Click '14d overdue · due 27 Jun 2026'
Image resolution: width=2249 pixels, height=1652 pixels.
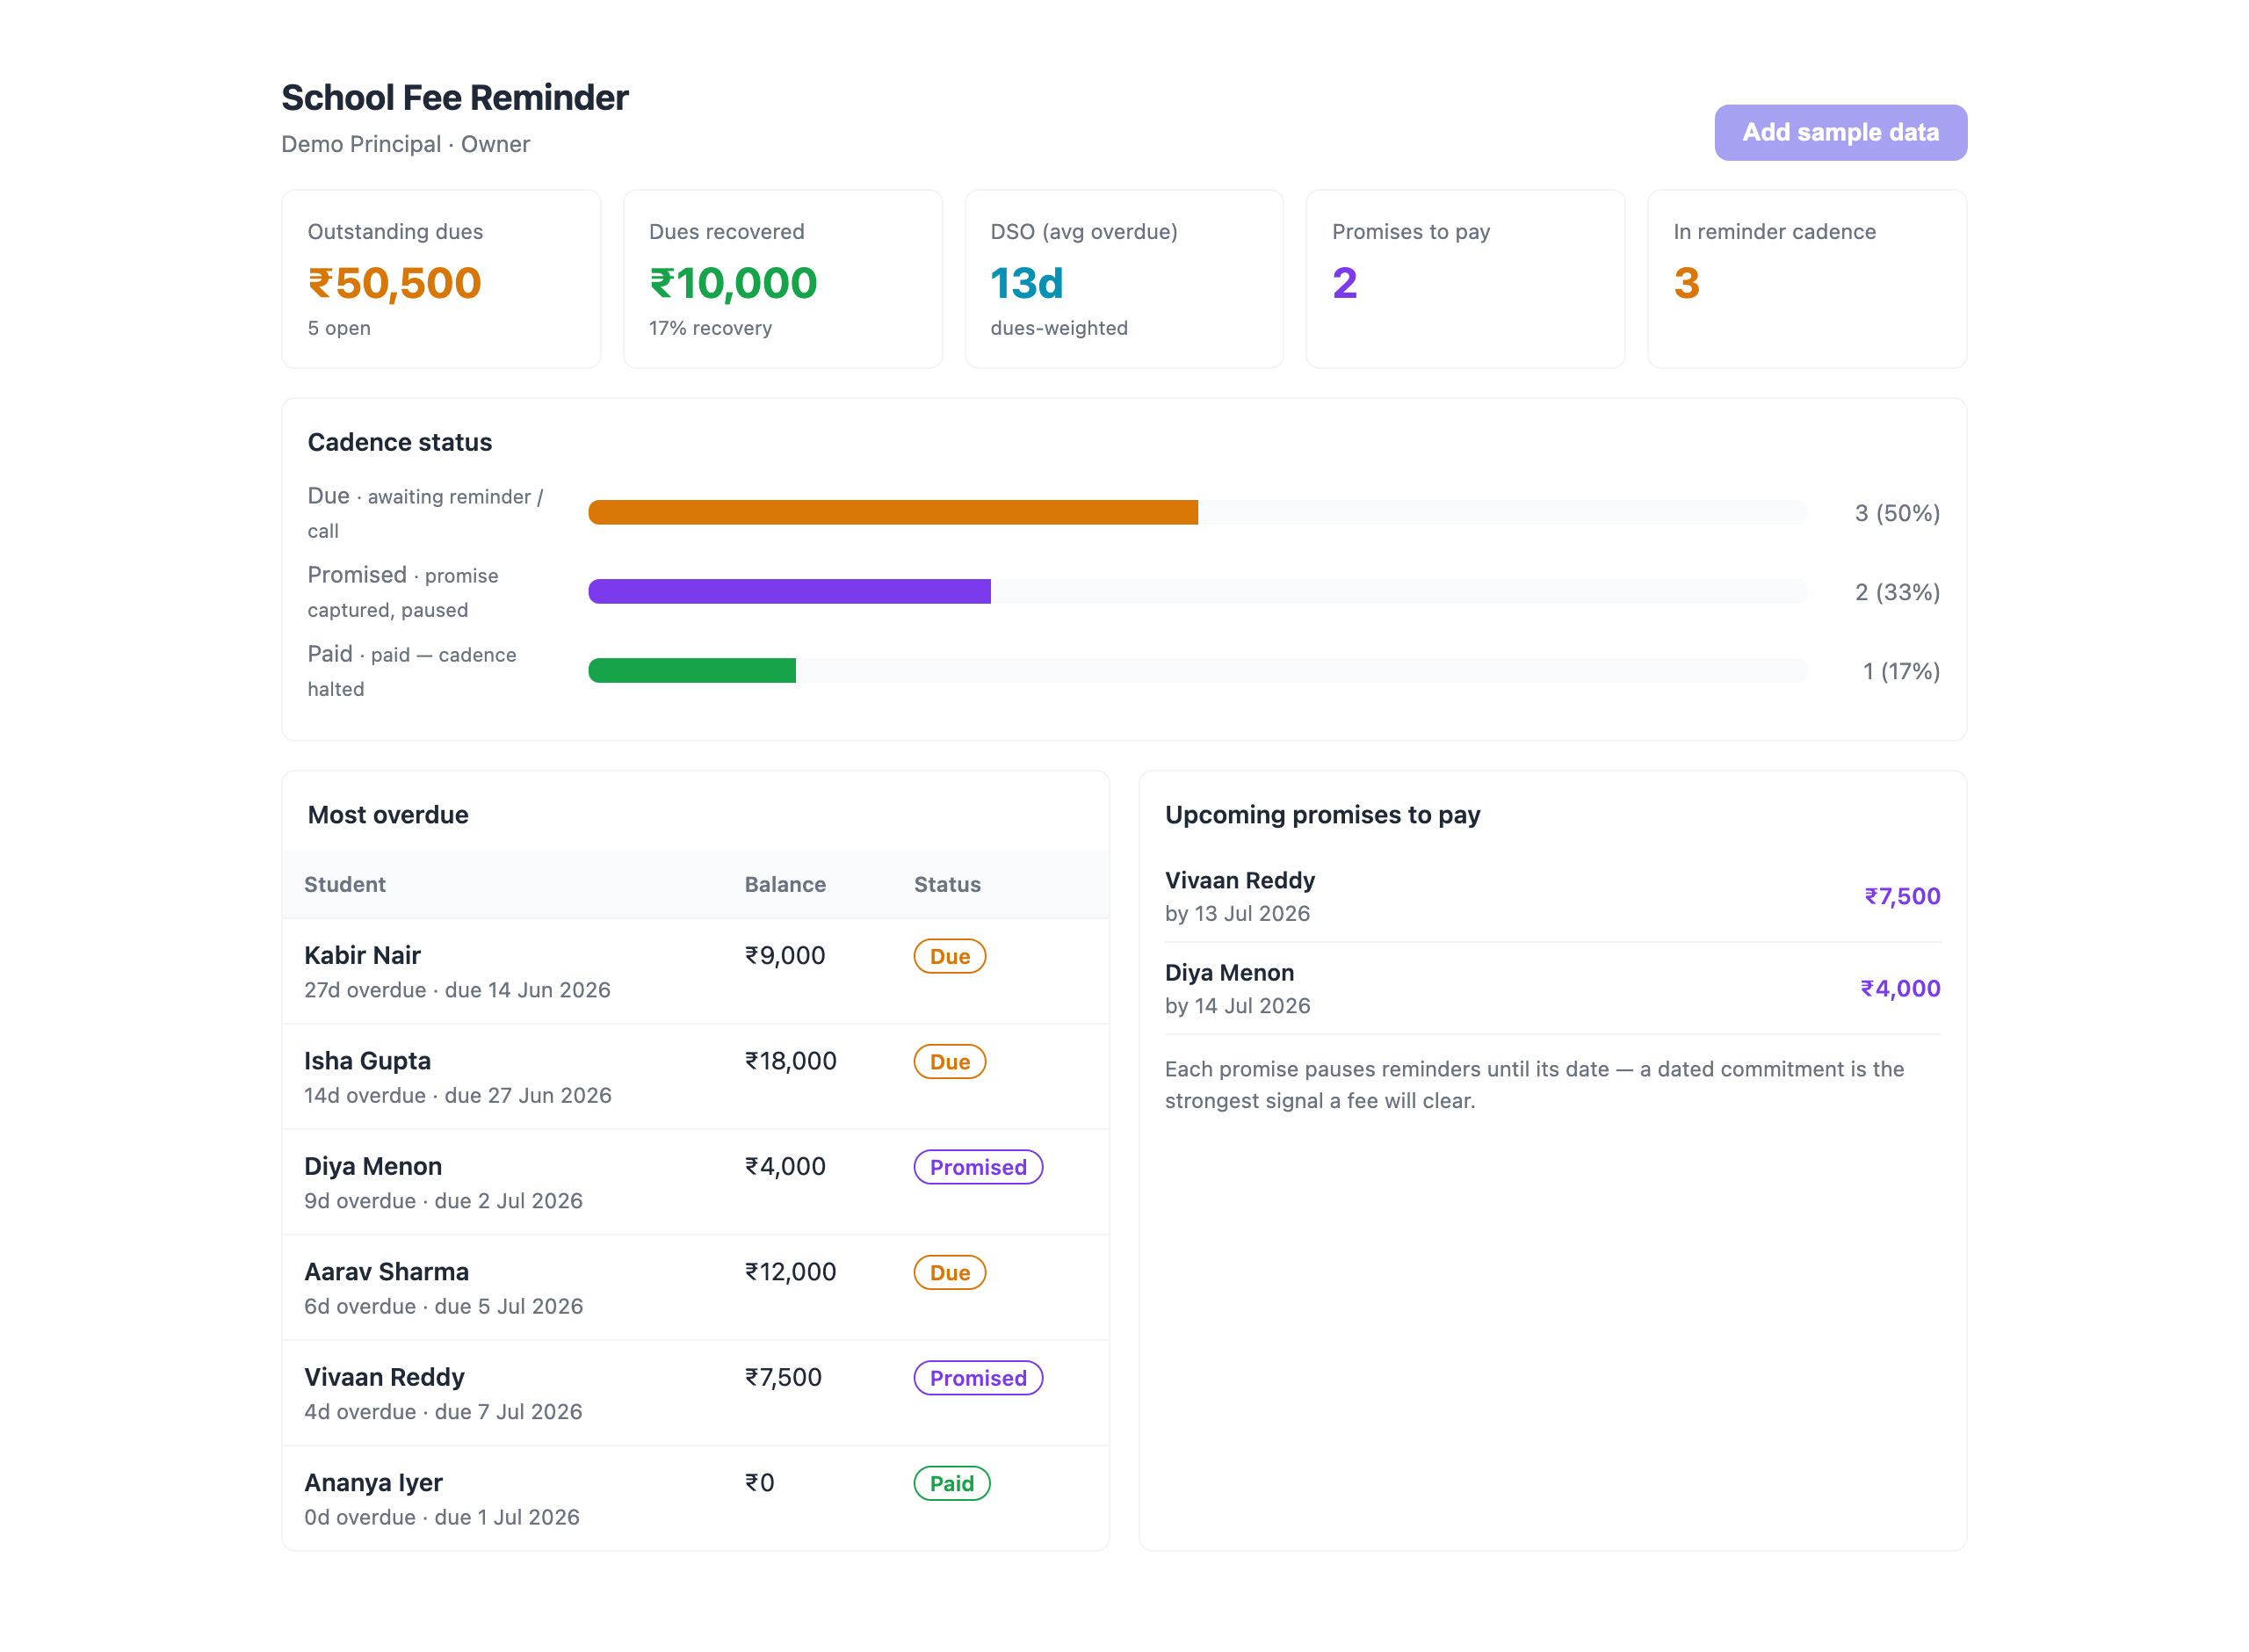[458, 1095]
